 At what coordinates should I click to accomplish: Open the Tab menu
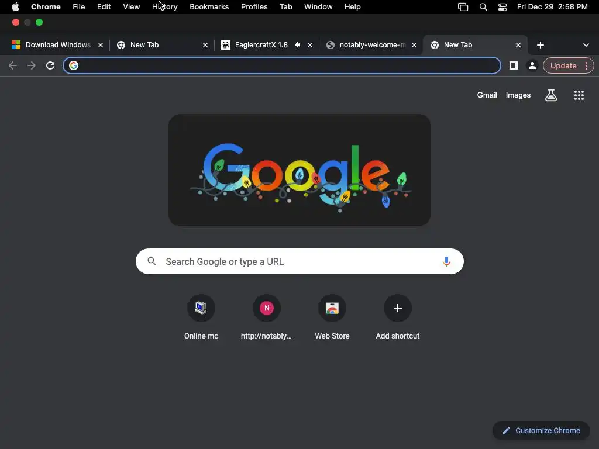[285, 7]
